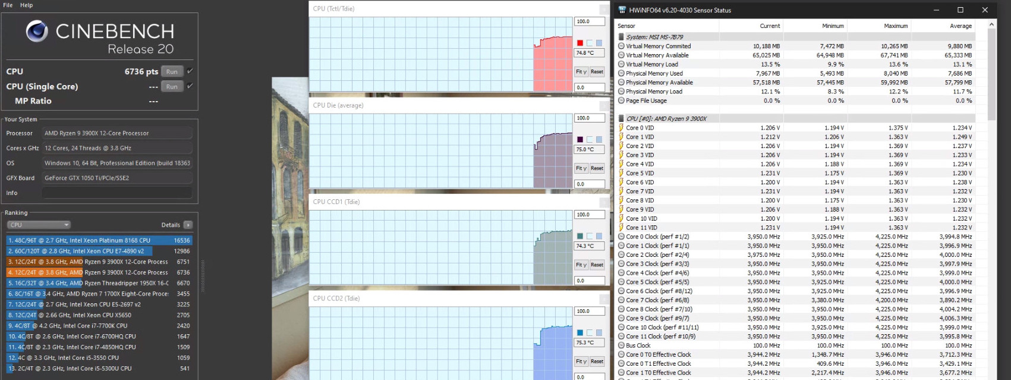Click the HWiNFO scrollbar up arrow
1011x380 pixels.
point(991,24)
